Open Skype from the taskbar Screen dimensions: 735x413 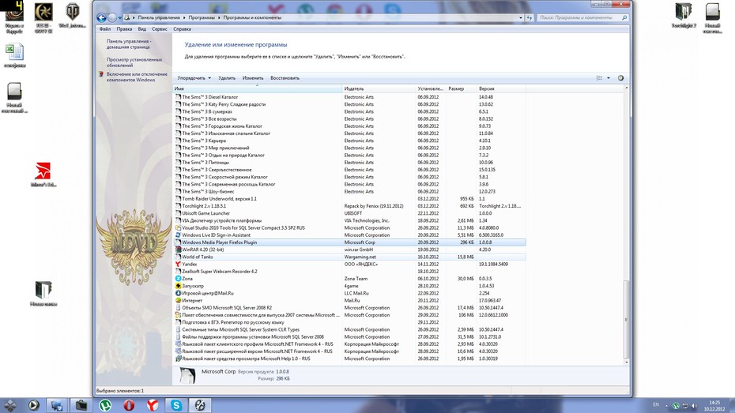point(176,406)
